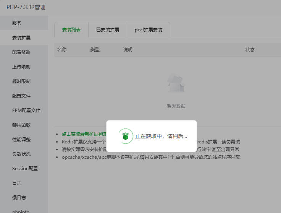Click the 类型 column header
Image resolution: width=281 pixels, height=213 pixels.
point(95,50)
